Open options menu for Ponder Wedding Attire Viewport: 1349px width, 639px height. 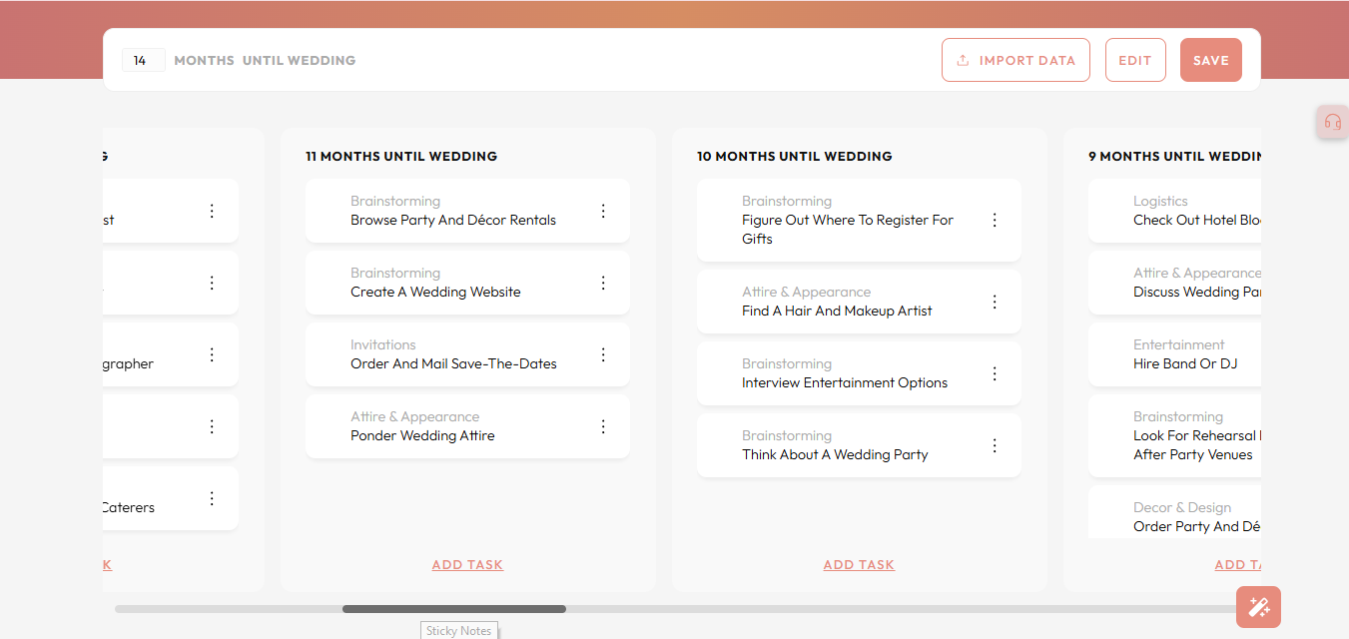pyautogui.click(x=603, y=426)
